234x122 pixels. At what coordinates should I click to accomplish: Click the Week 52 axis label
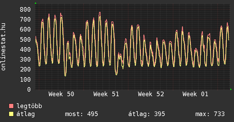[x=151, y=94]
